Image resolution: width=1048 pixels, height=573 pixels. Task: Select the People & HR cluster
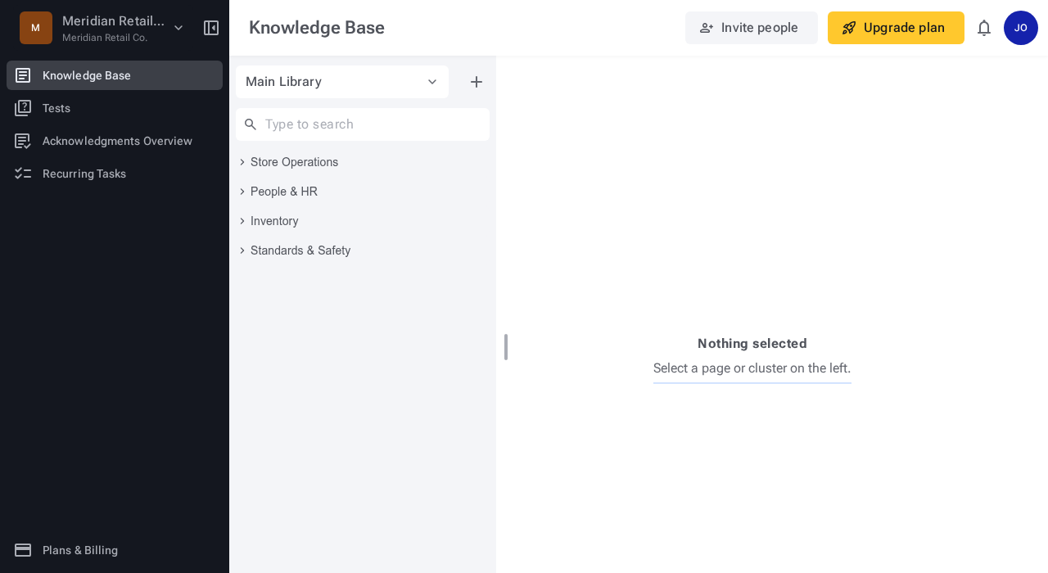tap(283, 192)
